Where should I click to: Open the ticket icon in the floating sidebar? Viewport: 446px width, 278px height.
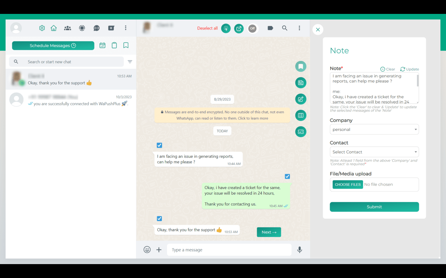[301, 132]
